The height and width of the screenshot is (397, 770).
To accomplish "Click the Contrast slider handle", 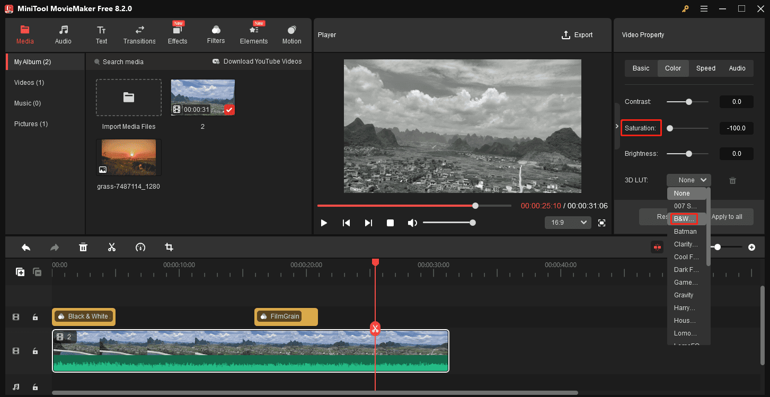I will click(x=689, y=102).
